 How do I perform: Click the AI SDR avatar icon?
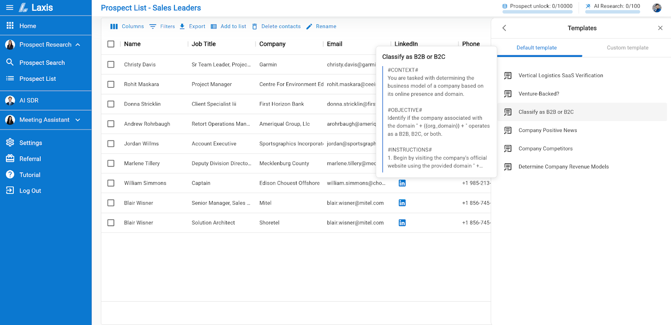click(x=10, y=100)
